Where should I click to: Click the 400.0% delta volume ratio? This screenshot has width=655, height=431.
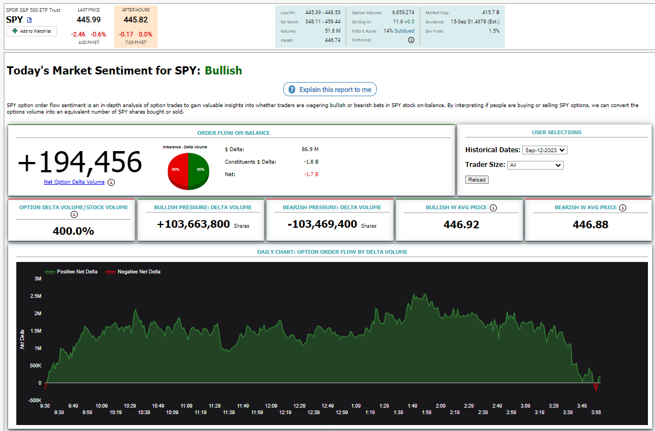tap(73, 231)
